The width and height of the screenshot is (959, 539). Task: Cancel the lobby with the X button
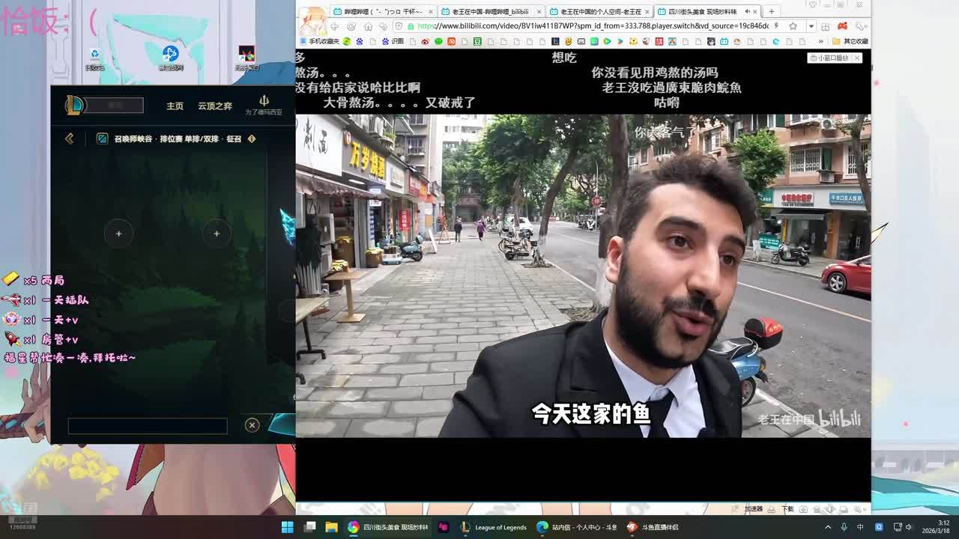(x=252, y=425)
